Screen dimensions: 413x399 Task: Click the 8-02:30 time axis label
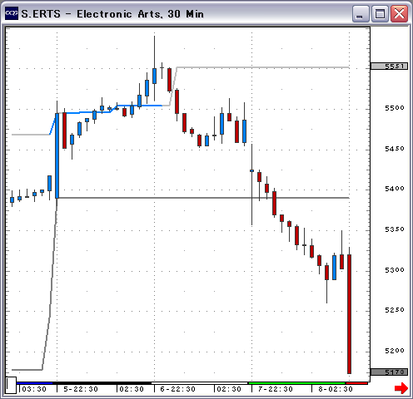336,389
